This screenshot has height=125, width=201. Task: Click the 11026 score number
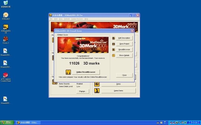74,63
